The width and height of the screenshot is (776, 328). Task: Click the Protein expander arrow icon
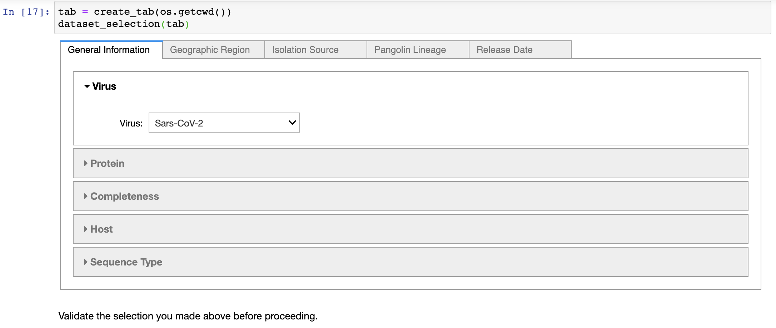(x=85, y=163)
